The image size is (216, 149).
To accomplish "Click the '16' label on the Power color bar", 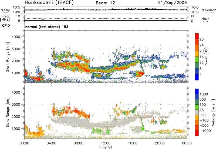I will coord(201,57).
